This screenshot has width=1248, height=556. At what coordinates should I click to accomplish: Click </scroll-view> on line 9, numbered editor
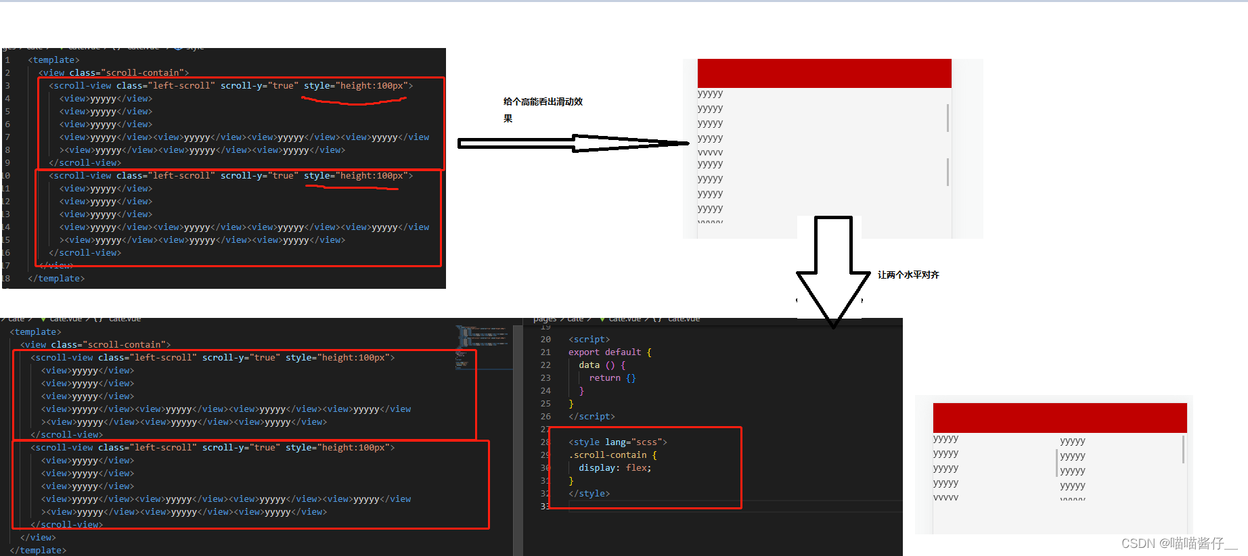tap(85, 163)
